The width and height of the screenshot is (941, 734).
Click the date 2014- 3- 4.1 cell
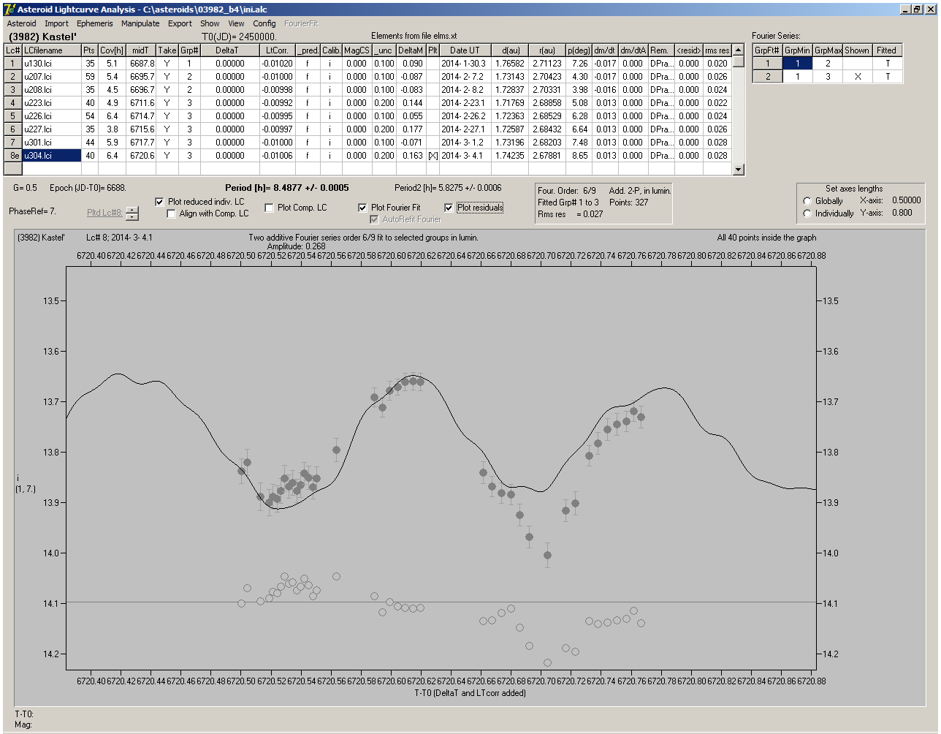[x=465, y=156]
